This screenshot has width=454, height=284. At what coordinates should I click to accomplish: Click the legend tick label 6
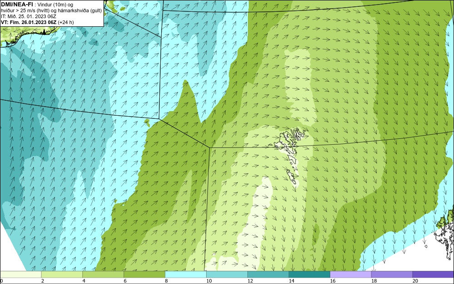click(x=125, y=281)
